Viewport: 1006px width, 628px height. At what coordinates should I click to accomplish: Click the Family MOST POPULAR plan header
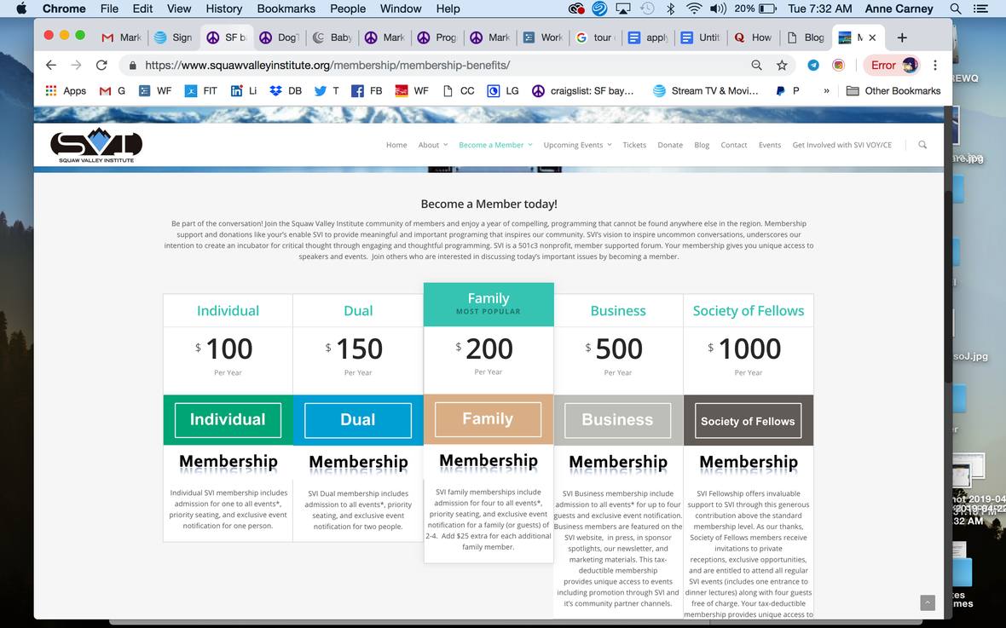coord(489,304)
